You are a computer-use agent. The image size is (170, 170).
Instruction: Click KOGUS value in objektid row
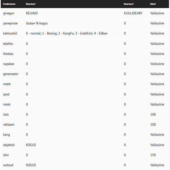click(x=31, y=145)
